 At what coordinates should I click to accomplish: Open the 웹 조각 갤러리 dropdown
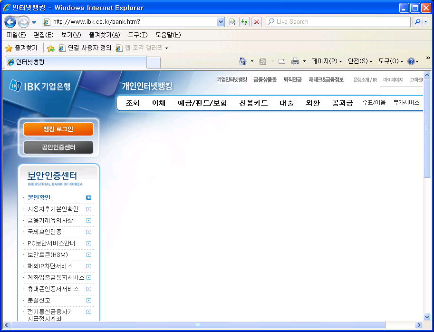tap(142, 48)
